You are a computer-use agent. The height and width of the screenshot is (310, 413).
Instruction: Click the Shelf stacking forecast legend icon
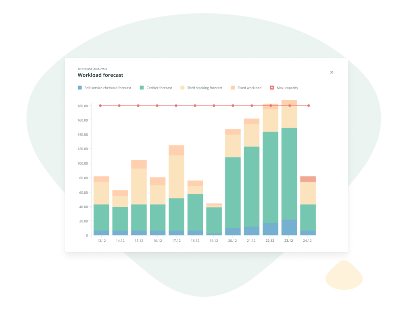tap(181, 88)
